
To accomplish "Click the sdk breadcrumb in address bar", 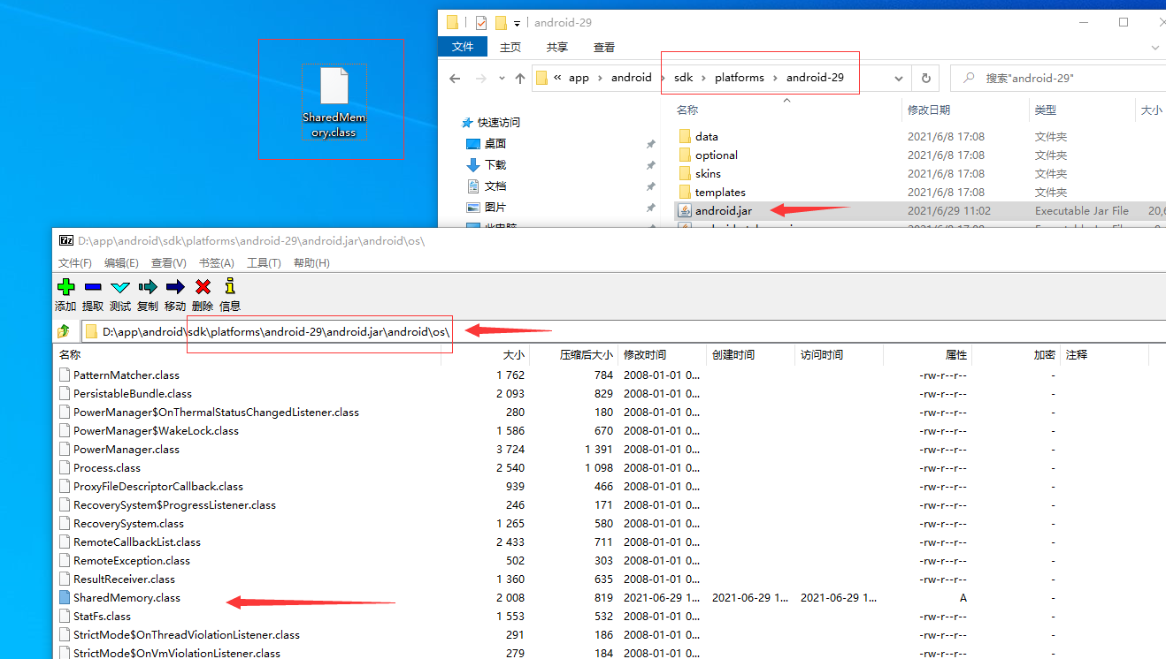I will [x=683, y=78].
